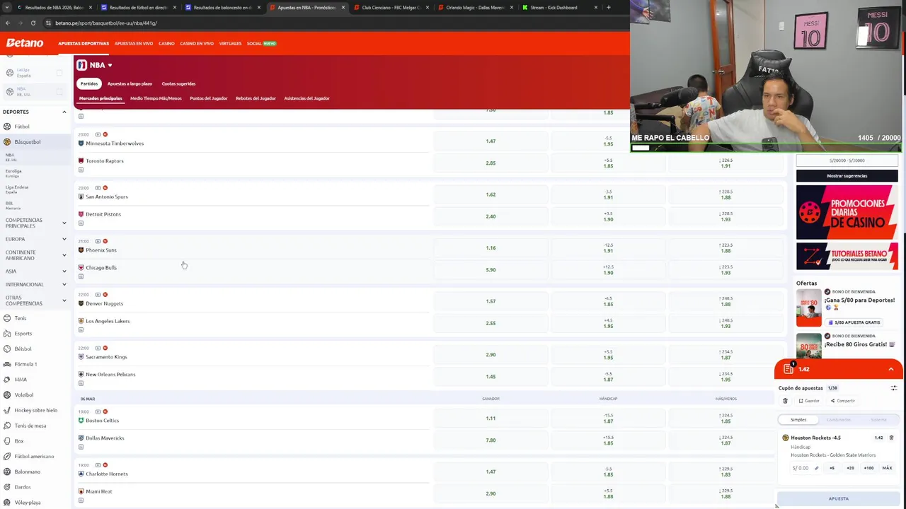The height and width of the screenshot is (509, 906).
Task: Collapse the bet slip chevron
Action: (x=890, y=369)
